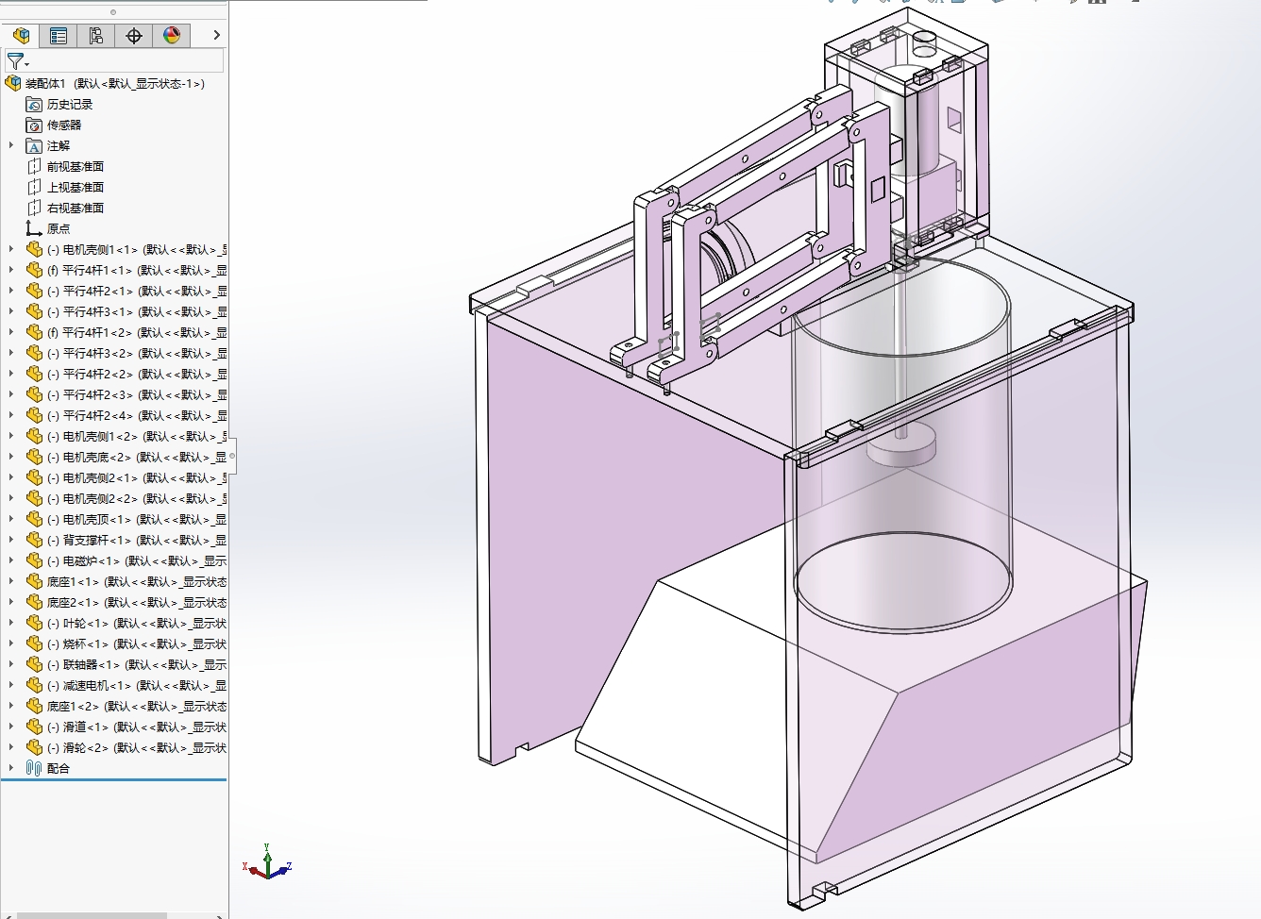Expand the 注解 annotations node
The height and width of the screenshot is (919, 1261).
point(11,145)
